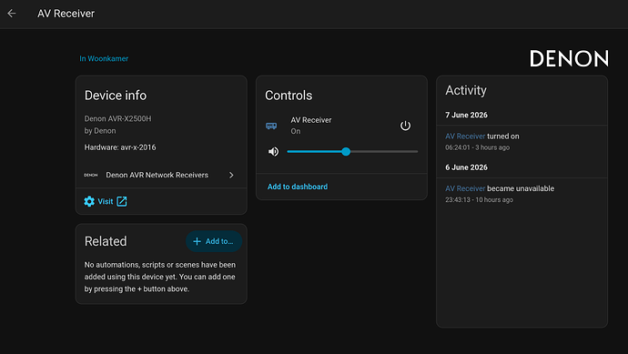The height and width of the screenshot is (354, 628).
Task: Open AV Receiver turned on activity link
Action: click(x=465, y=137)
